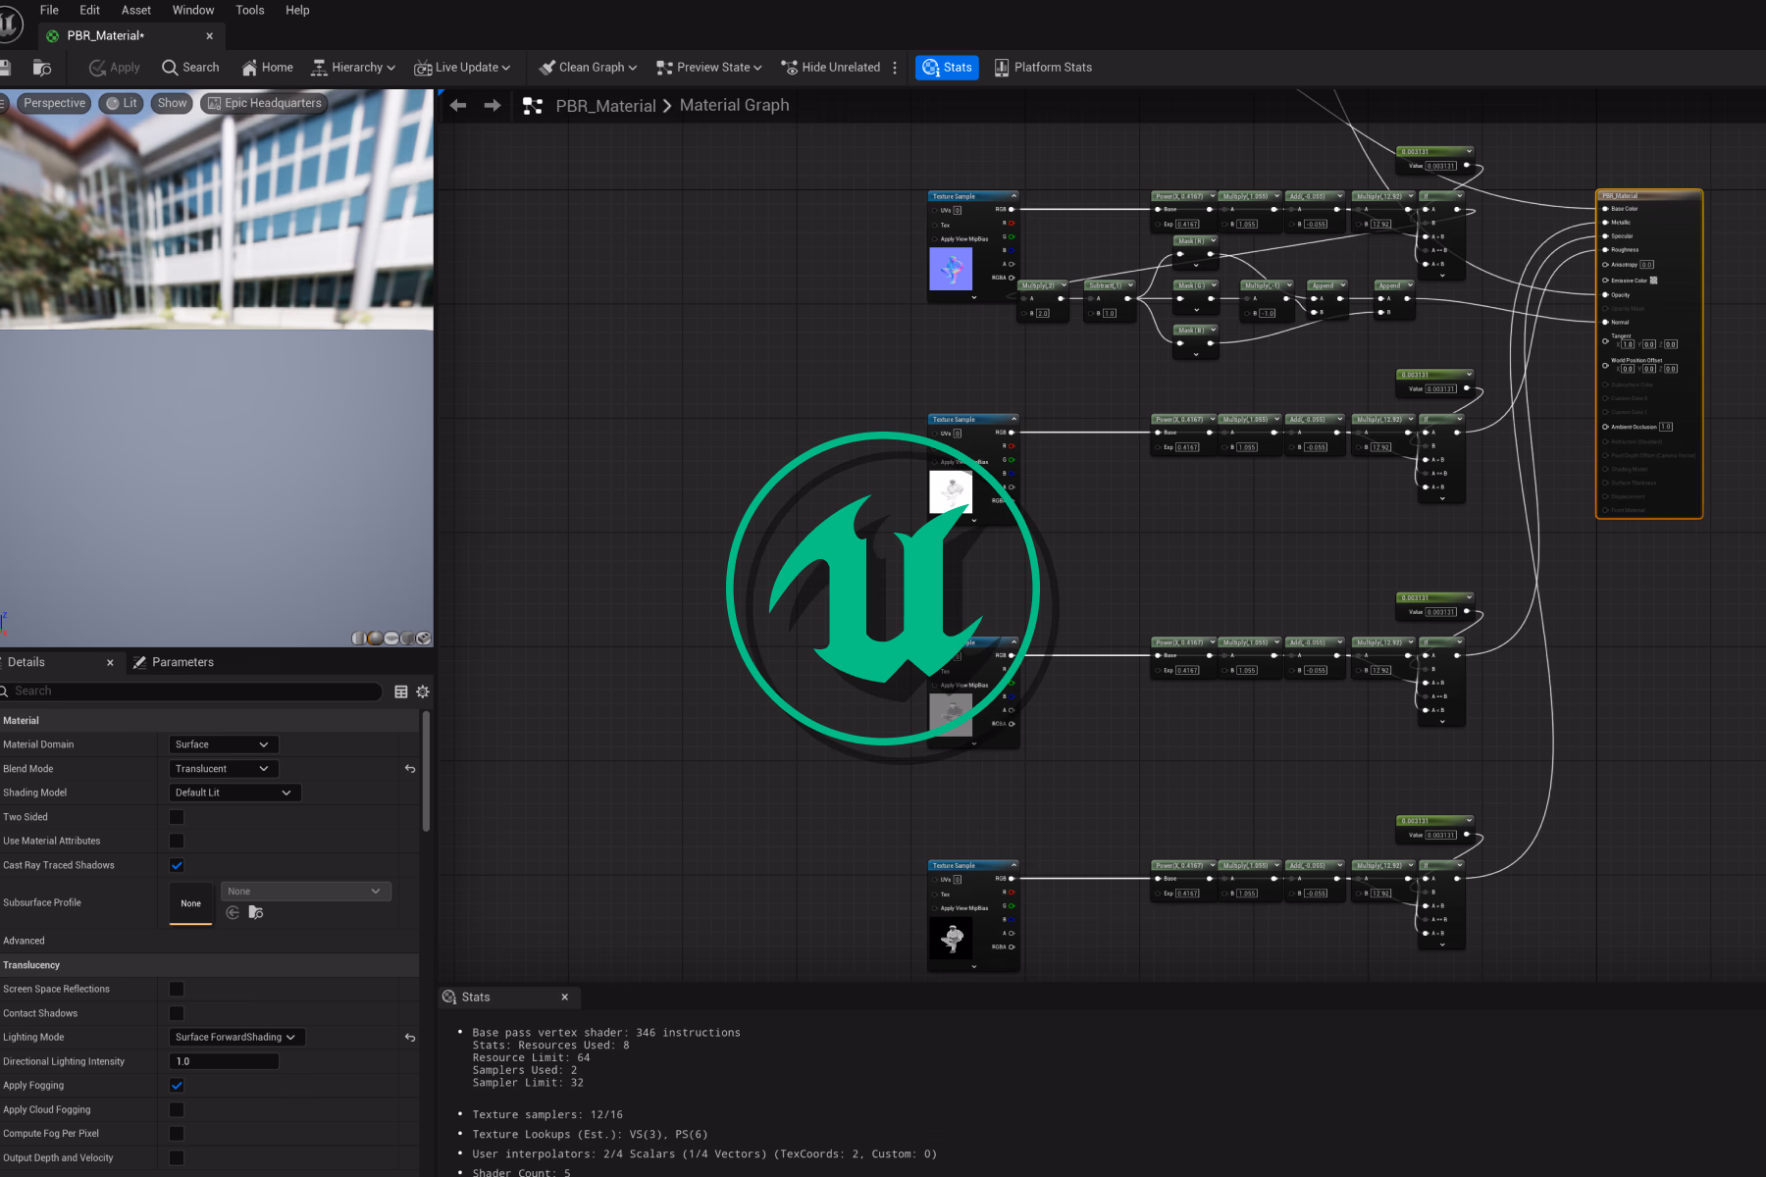1766x1177 pixels.
Task: Open Platform Stats panel
Action: [1043, 67]
